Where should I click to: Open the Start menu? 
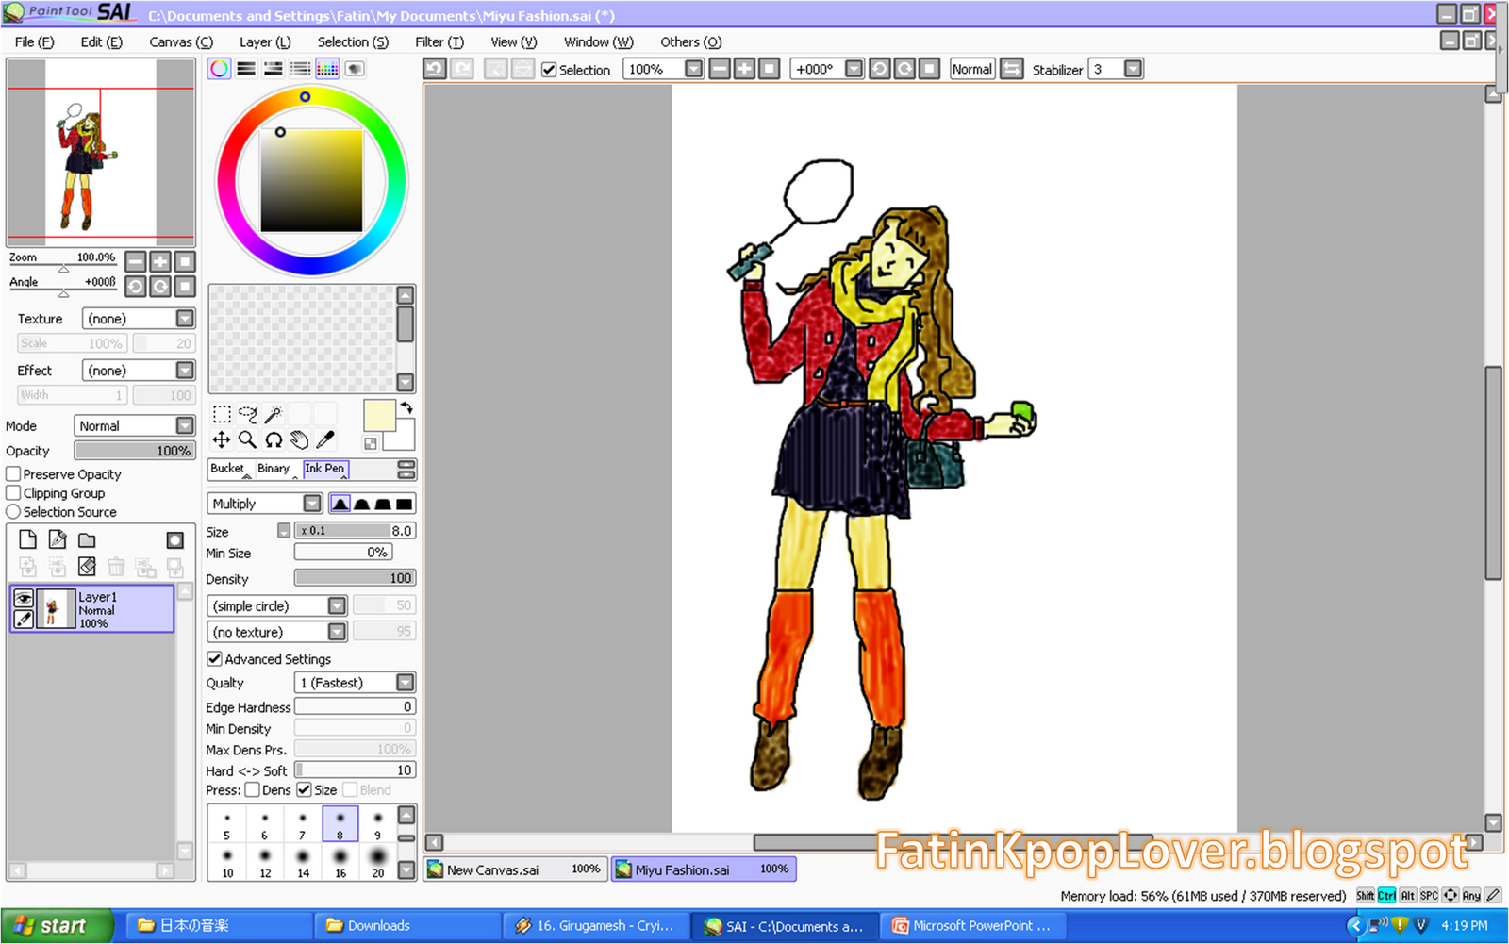click(x=52, y=925)
